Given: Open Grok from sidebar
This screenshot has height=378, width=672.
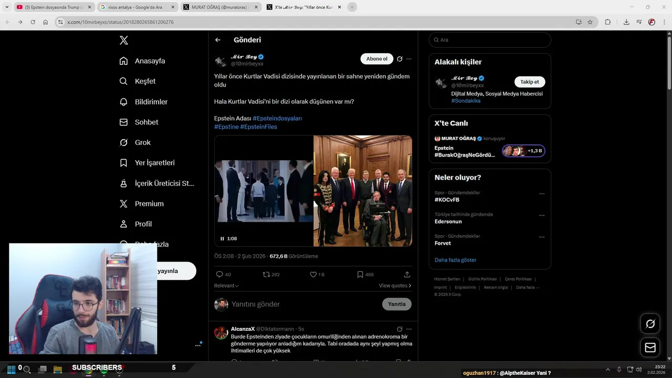Looking at the screenshot, I should coord(135,142).
